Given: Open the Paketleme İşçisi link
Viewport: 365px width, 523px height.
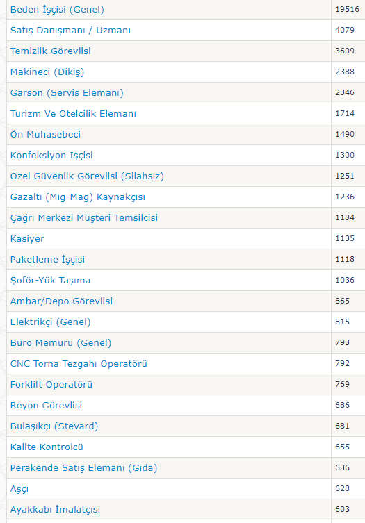Looking at the screenshot, I should 47,260.
